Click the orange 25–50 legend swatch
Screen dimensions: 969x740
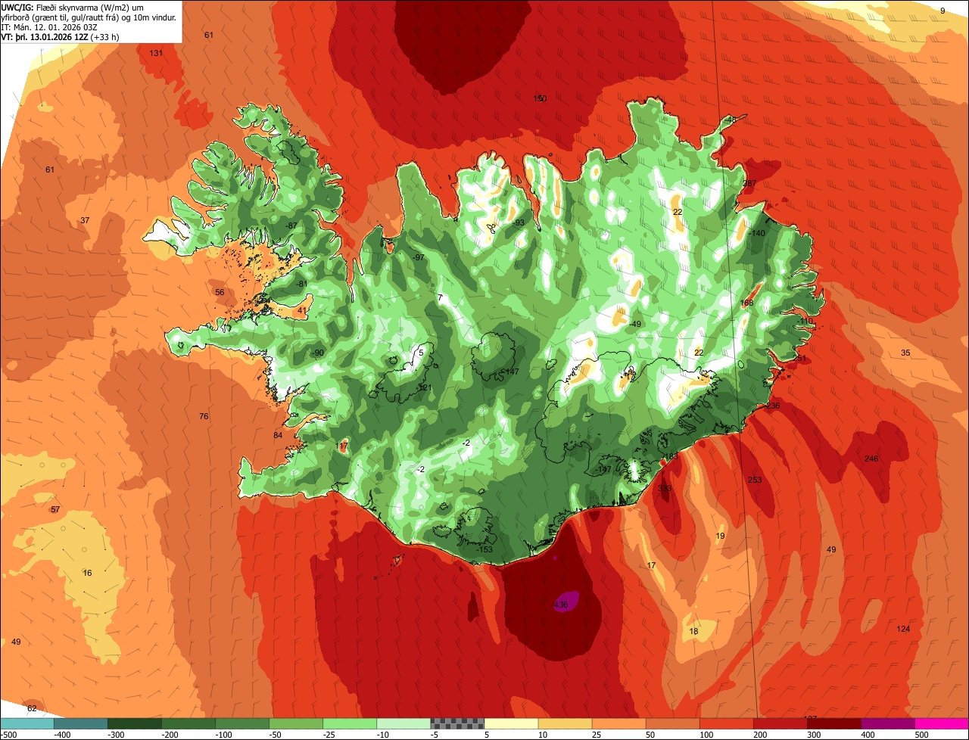(x=618, y=723)
